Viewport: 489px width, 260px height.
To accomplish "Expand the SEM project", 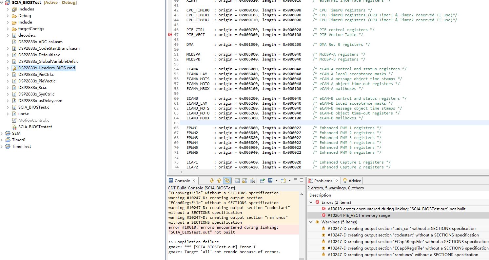I will click(2, 133).
